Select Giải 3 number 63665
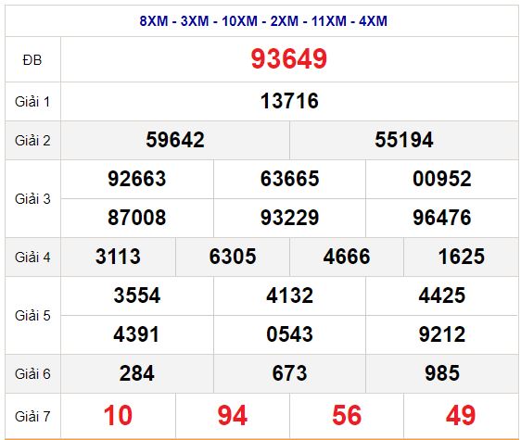 coord(289,179)
